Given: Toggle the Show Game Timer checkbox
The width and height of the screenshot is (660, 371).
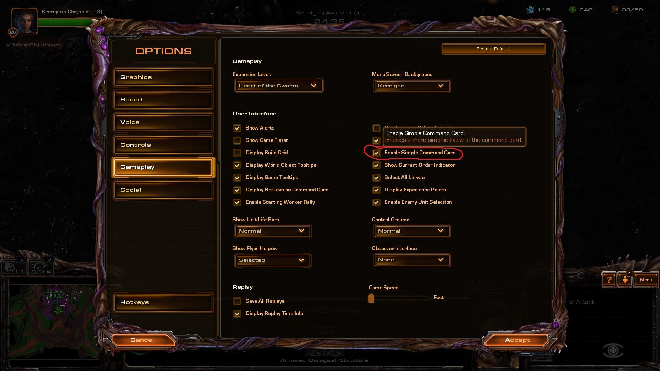Looking at the screenshot, I should (x=237, y=140).
